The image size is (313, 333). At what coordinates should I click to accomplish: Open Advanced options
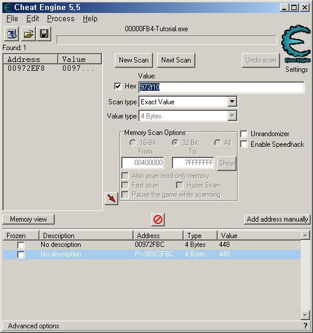(x=34, y=326)
